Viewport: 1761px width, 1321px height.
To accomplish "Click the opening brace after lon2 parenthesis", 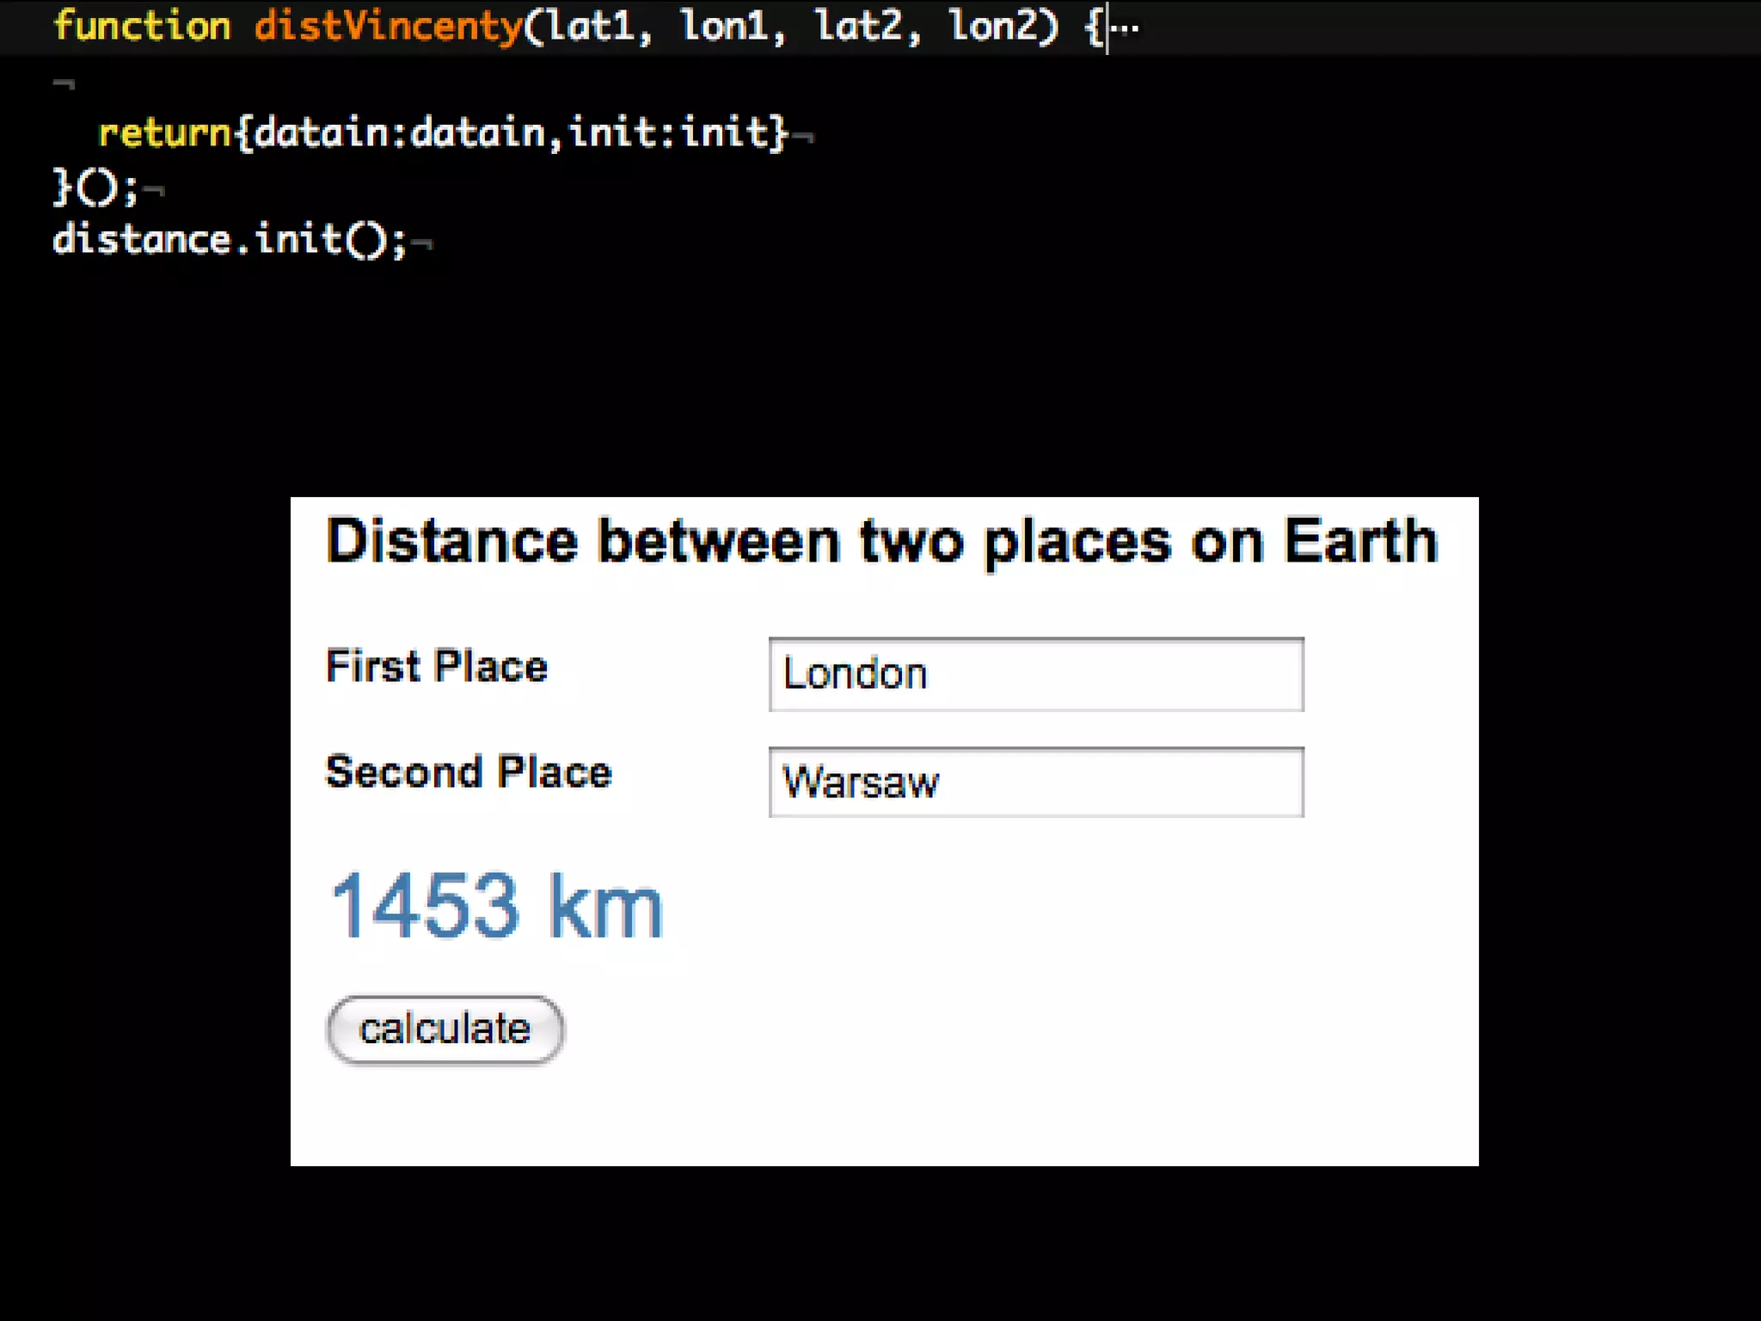I will (1092, 28).
